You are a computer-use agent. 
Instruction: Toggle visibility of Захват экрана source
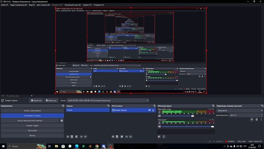click(x=149, y=110)
